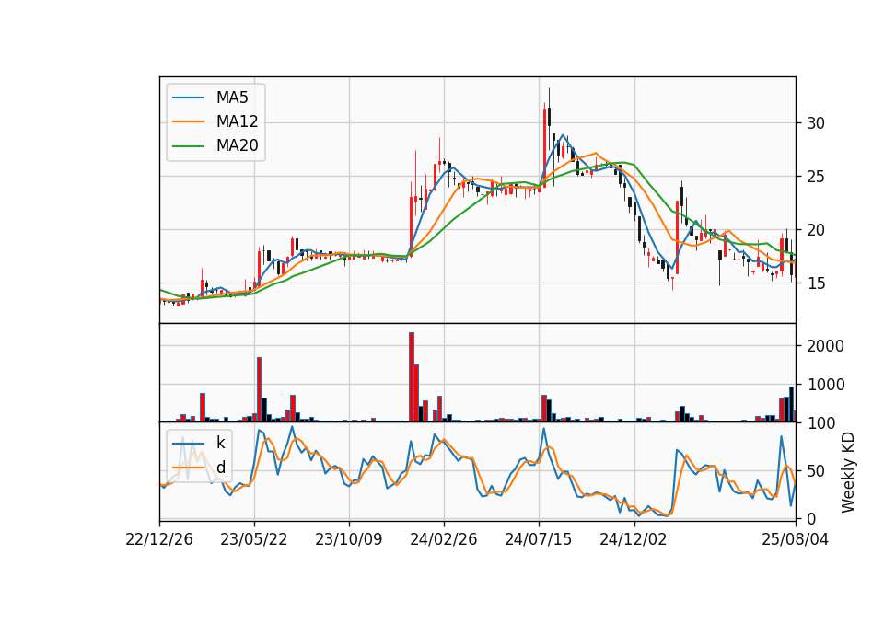Viewport: 884px width, 635px height.
Task: Click the 23/05/22 date axis label
Action: [x=254, y=539]
